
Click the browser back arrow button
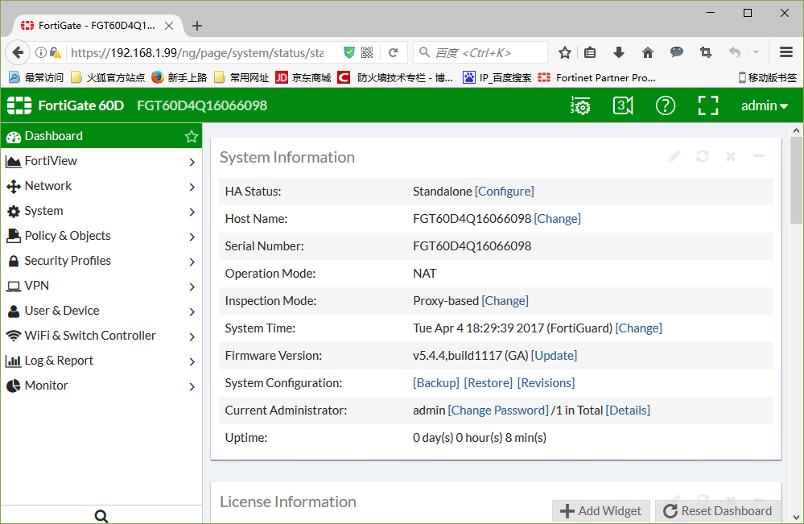point(18,52)
